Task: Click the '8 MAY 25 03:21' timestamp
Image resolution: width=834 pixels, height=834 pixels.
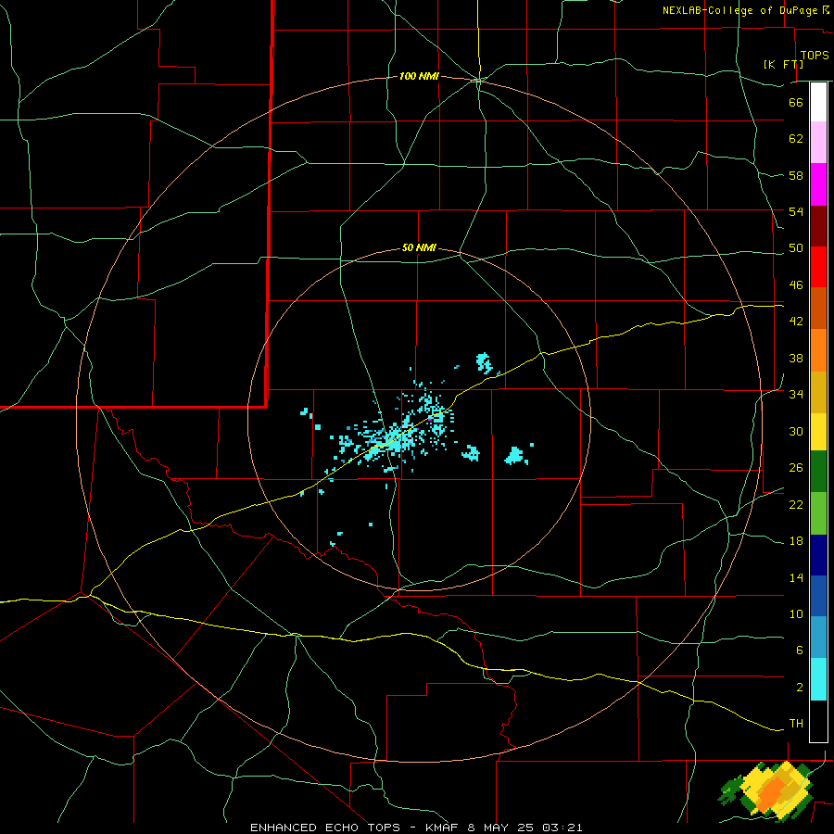Action: 525,828
